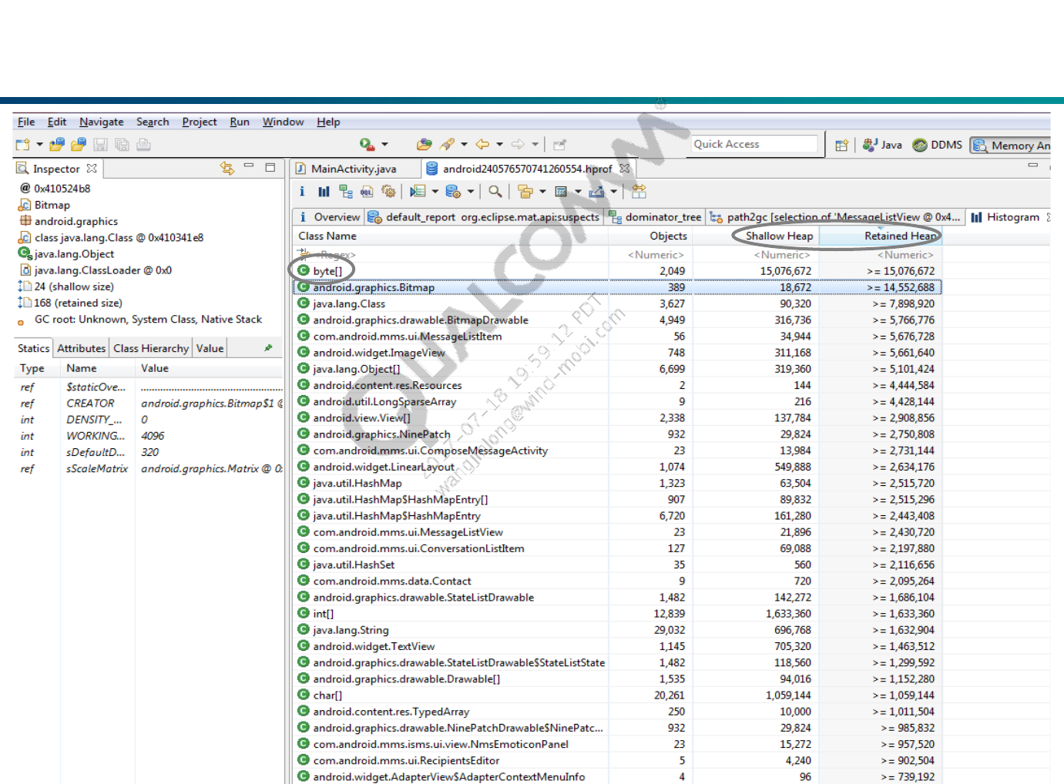The image size is (1064, 784).
Task: Switch to the Memory Analysis perspective
Action: [1011, 146]
